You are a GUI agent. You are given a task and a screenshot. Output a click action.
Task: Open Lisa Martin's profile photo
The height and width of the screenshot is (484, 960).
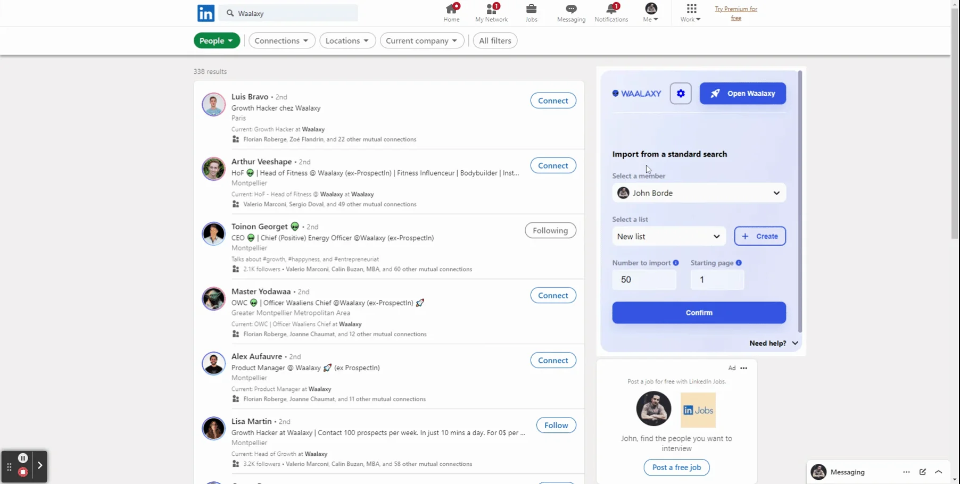[213, 429]
